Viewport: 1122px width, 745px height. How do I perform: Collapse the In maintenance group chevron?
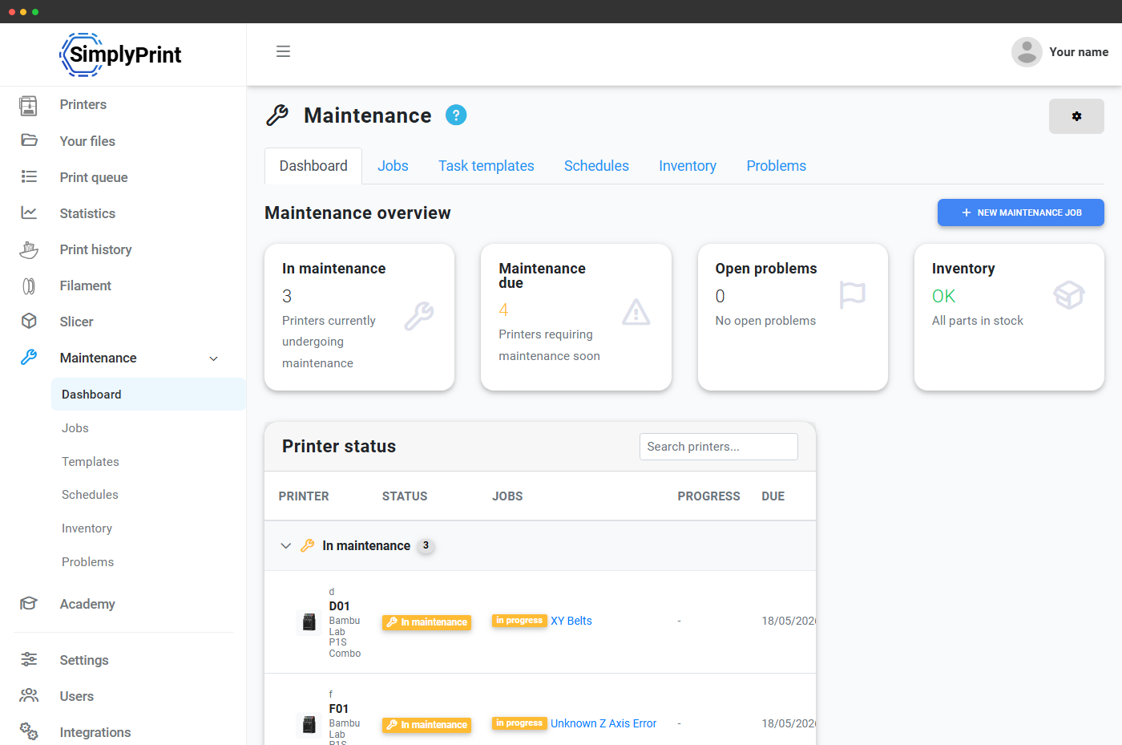coord(286,545)
